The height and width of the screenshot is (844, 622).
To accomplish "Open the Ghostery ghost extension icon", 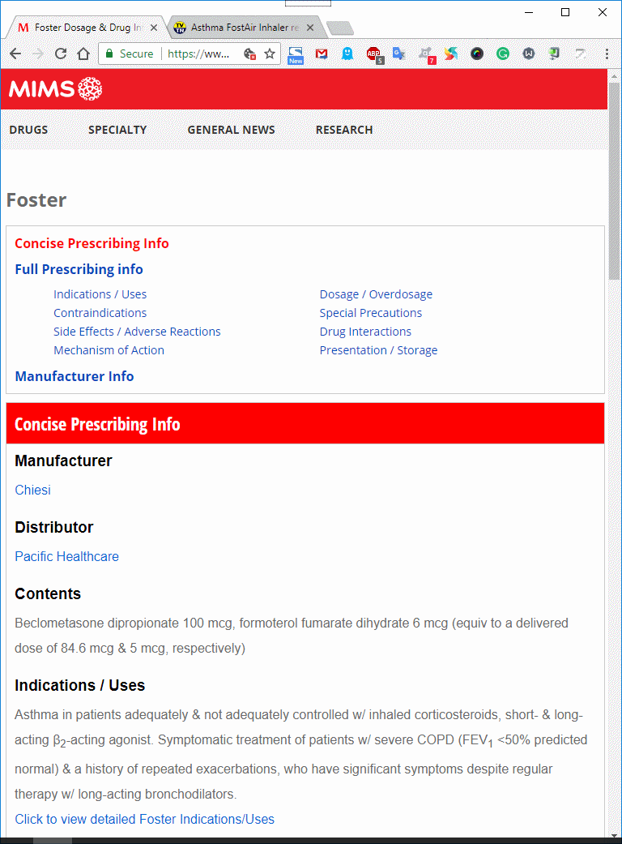I will [347, 54].
